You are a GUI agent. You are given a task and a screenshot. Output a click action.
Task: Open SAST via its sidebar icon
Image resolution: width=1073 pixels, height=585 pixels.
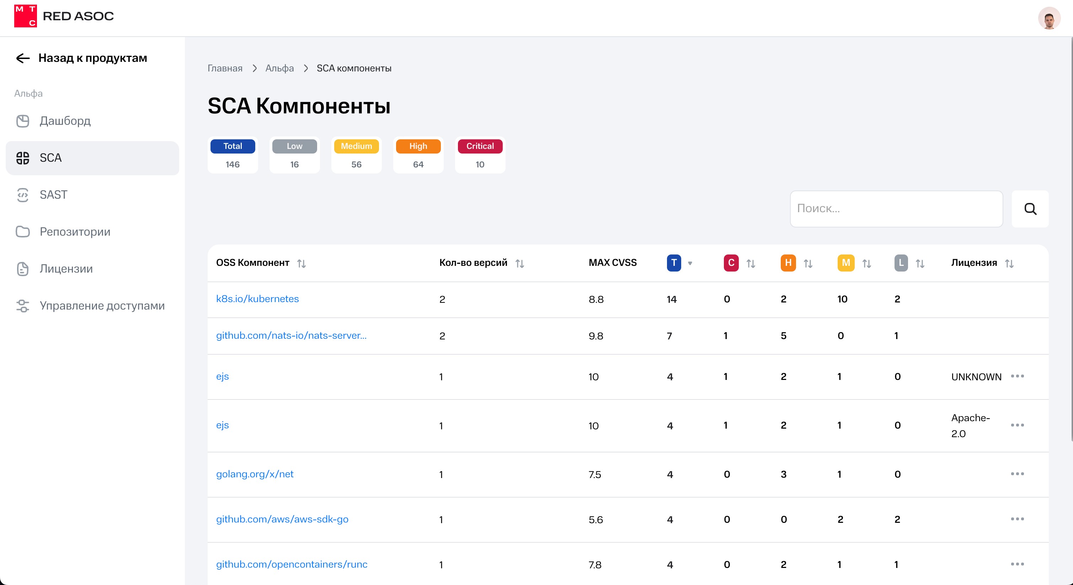(22, 195)
